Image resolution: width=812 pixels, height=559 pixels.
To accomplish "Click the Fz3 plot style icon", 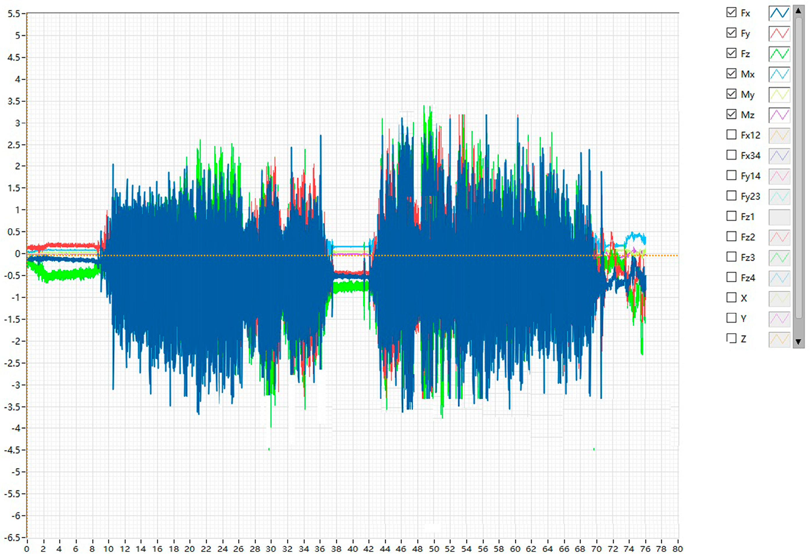I will click(779, 257).
